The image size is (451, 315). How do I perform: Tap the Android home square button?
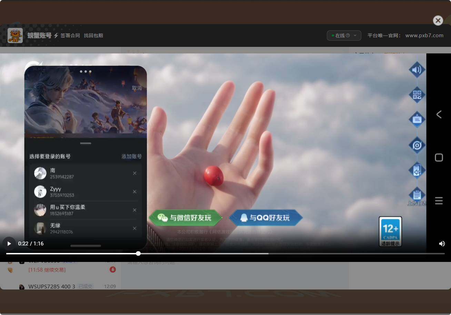tap(439, 157)
